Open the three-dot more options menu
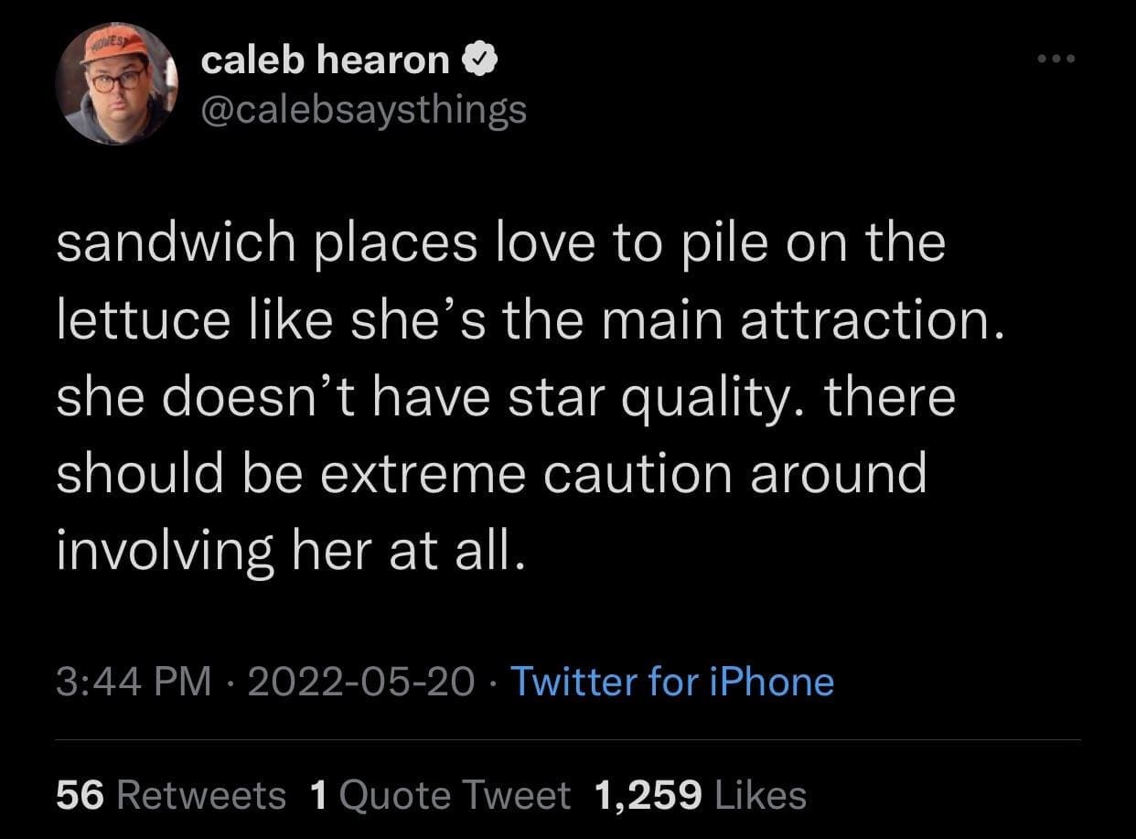Image resolution: width=1136 pixels, height=839 pixels. [x=1059, y=60]
